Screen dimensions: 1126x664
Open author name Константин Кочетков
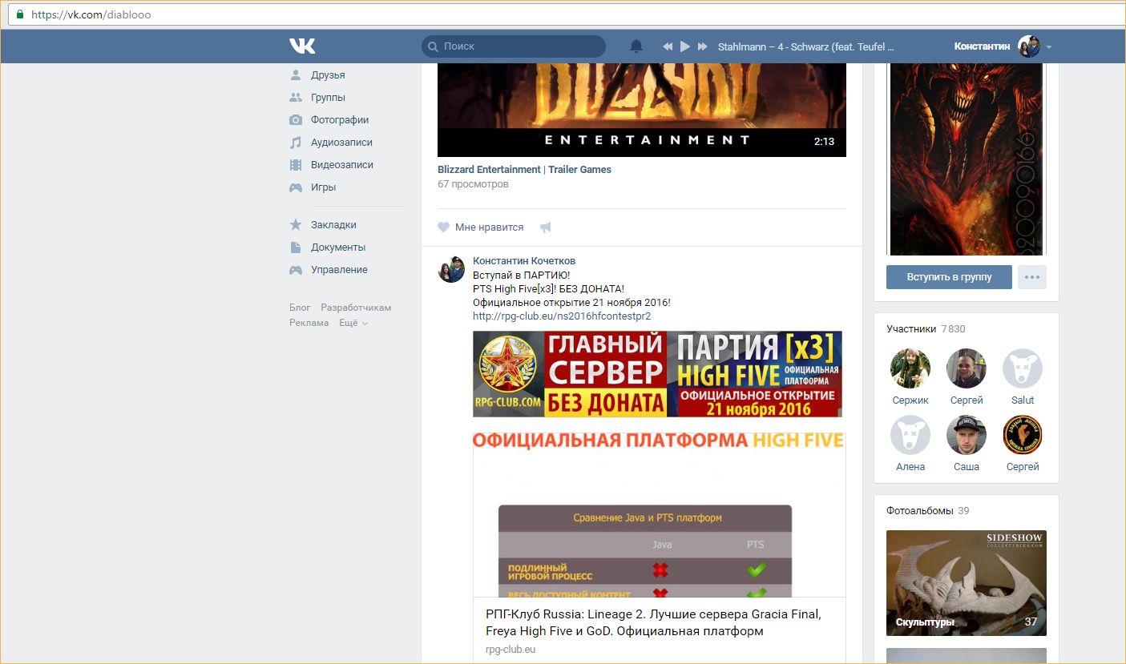click(524, 261)
